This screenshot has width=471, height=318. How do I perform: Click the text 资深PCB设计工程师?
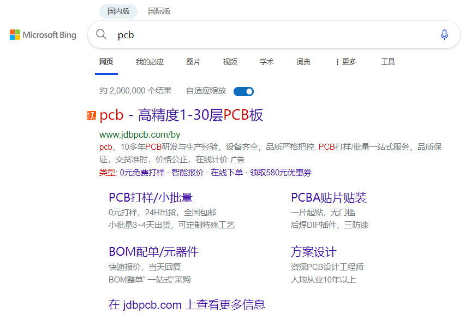click(327, 267)
